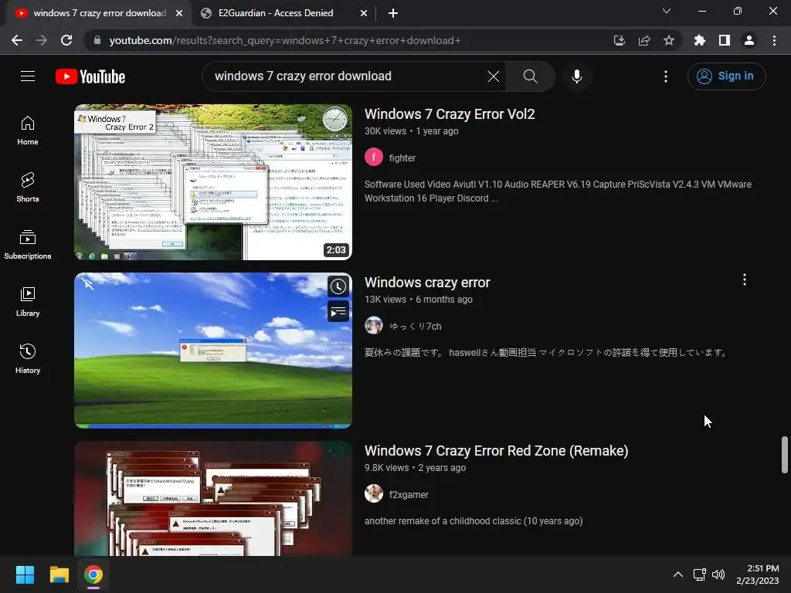Open Library in the sidebar
This screenshot has height=593, width=791.
coord(28,302)
